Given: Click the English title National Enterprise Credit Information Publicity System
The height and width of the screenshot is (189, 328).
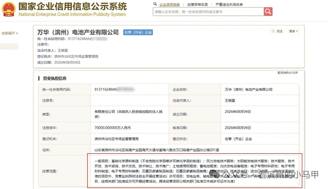Looking at the screenshot, I should pyautogui.click(x=72, y=14).
